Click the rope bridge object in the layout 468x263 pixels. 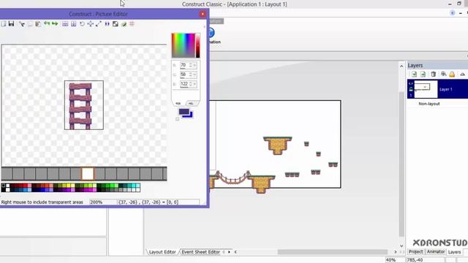233,178
